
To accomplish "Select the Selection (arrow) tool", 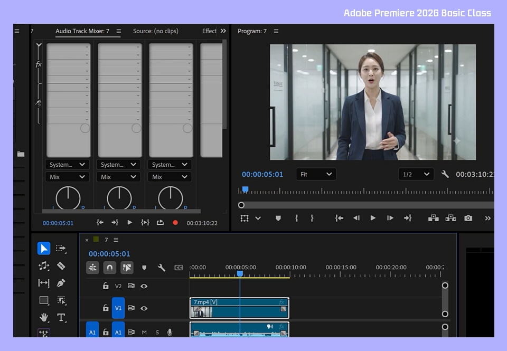I will (x=44, y=248).
